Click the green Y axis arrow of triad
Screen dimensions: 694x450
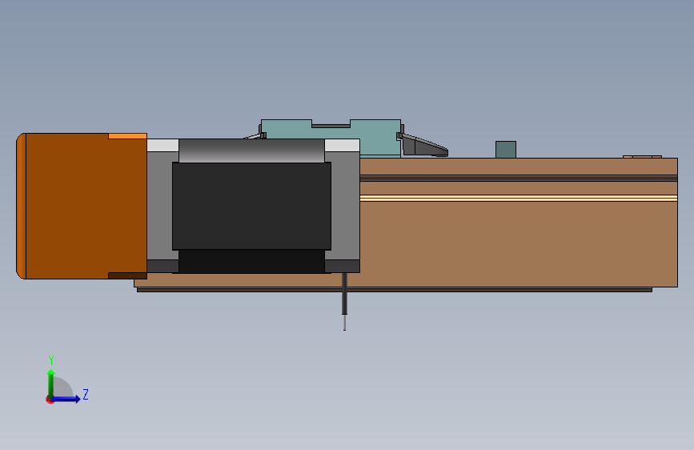(51, 383)
